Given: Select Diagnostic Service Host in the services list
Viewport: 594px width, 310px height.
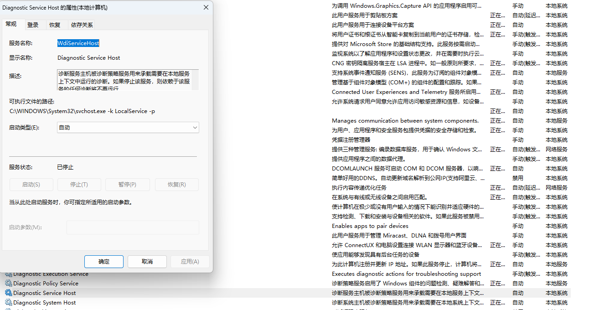Looking at the screenshot, I should (45, 293).
